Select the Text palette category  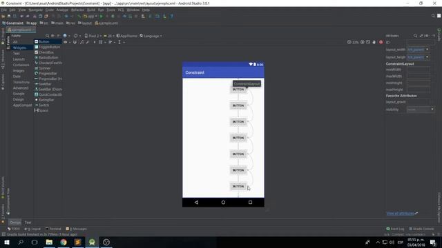[17, 54]
